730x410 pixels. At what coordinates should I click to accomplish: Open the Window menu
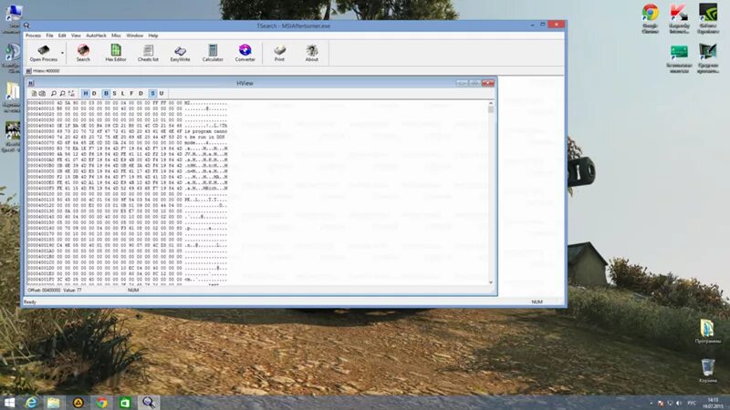[135, 36]
